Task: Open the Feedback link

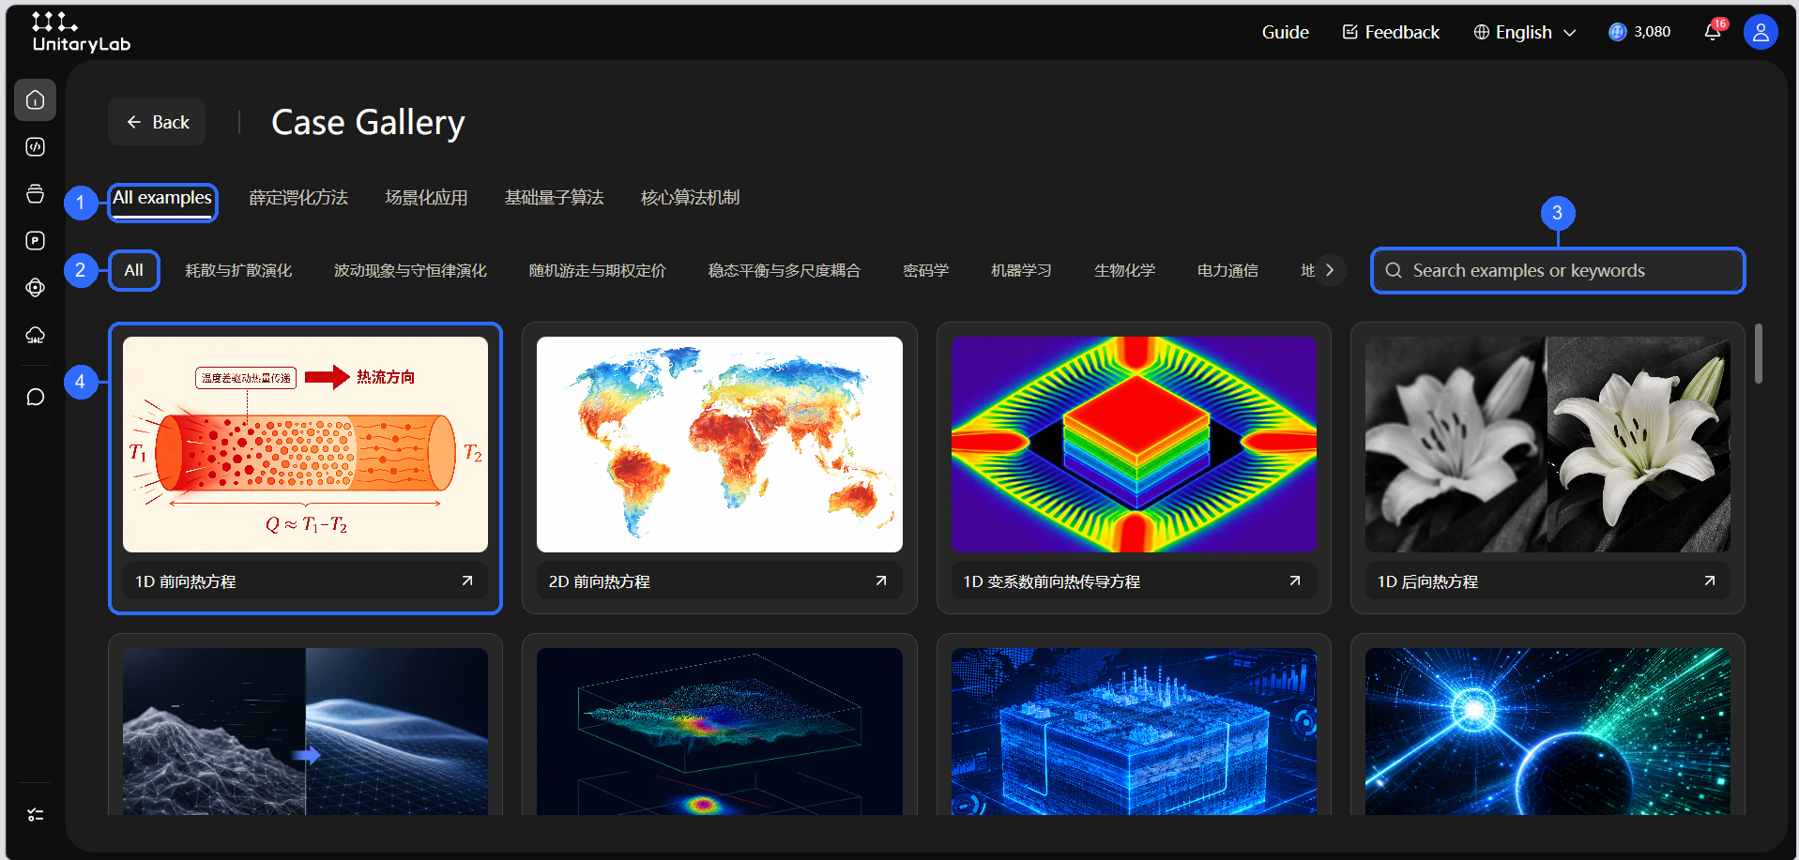Action: (x=1391, y=32)
